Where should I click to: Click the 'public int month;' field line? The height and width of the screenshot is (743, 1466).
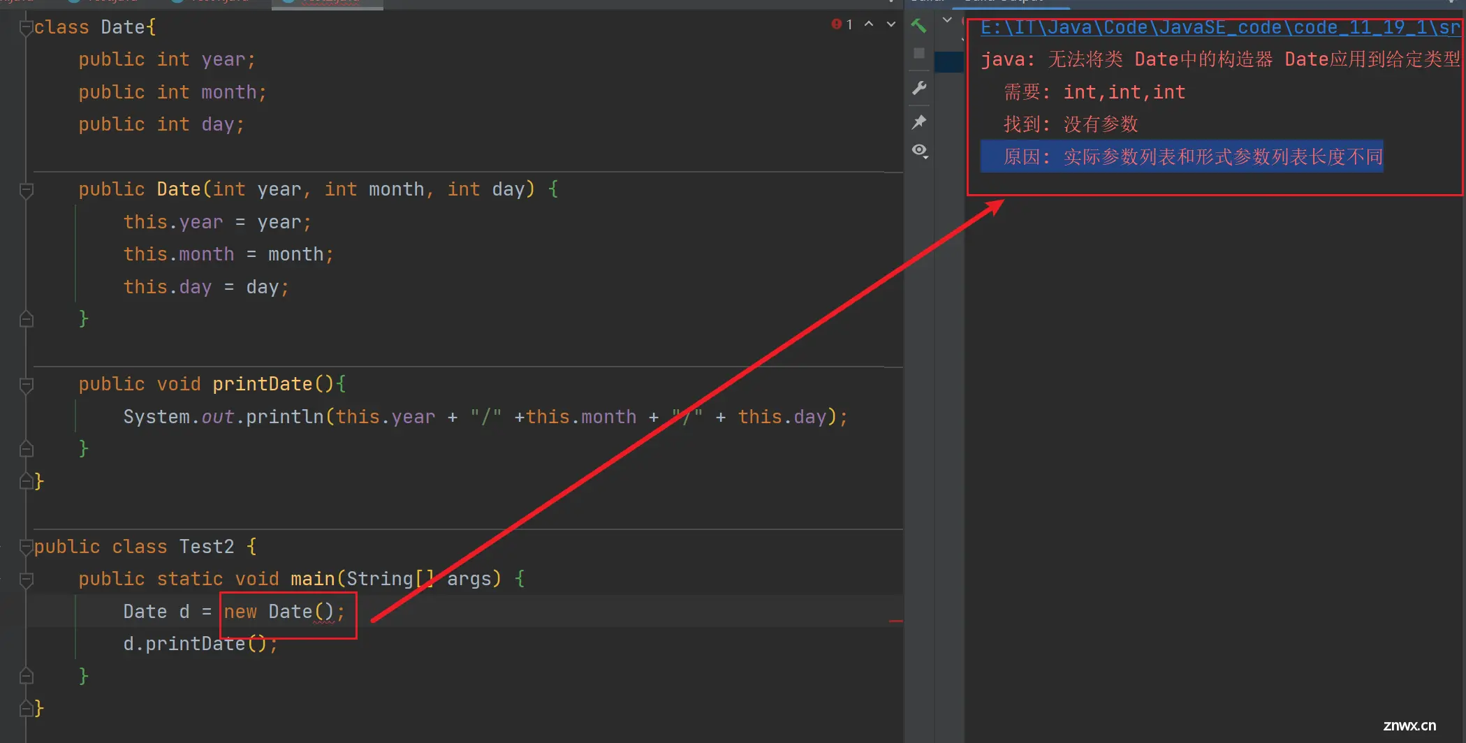coord(173,92)
